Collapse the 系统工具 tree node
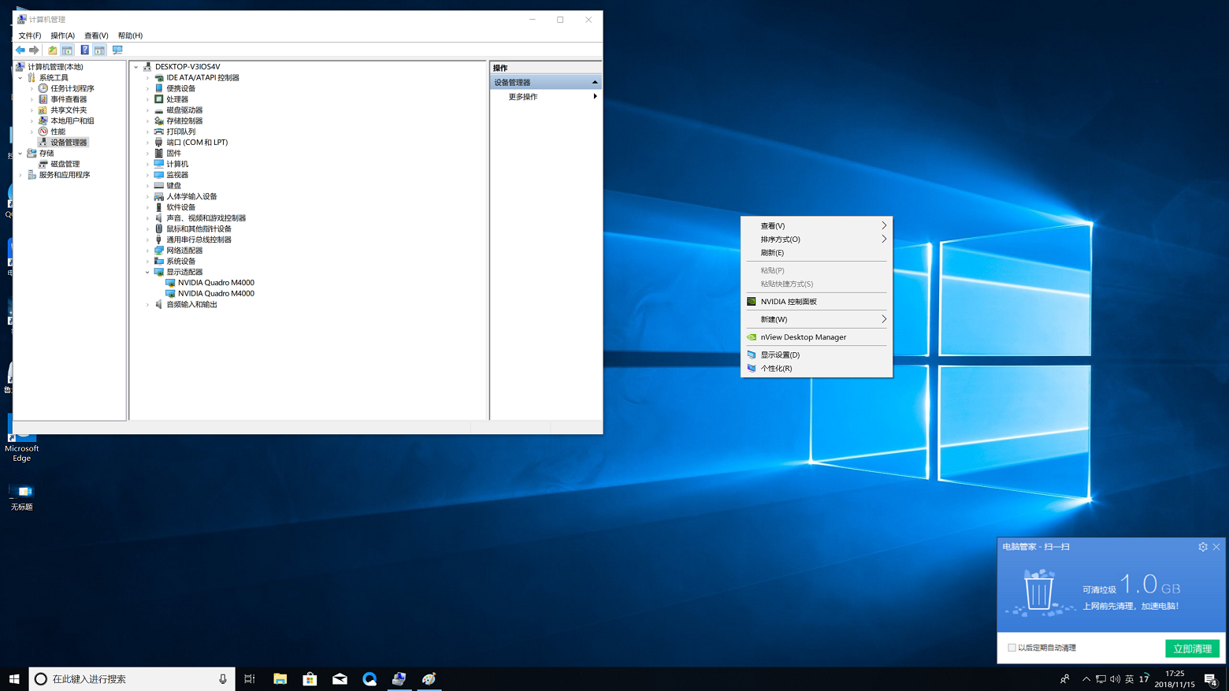Viewport: 1229px width, 691px height. click(x=20, y=78)
